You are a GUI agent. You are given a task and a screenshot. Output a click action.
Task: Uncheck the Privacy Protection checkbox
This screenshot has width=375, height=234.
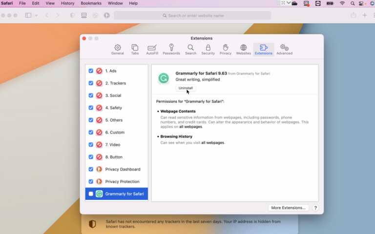(x=91, y=181)
